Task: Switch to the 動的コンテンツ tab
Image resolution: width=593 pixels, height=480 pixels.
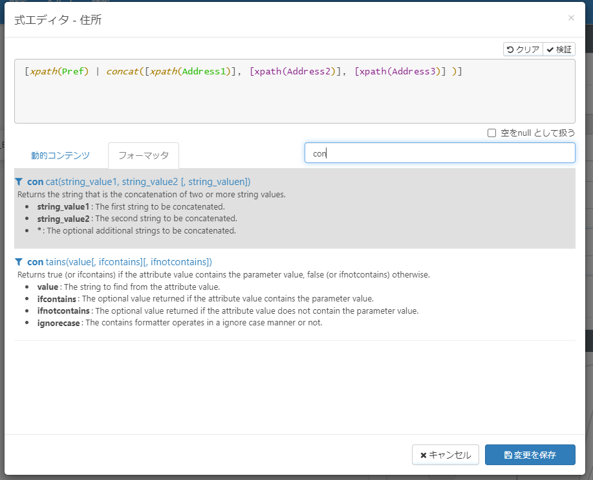Action: (x=61, y=155)
